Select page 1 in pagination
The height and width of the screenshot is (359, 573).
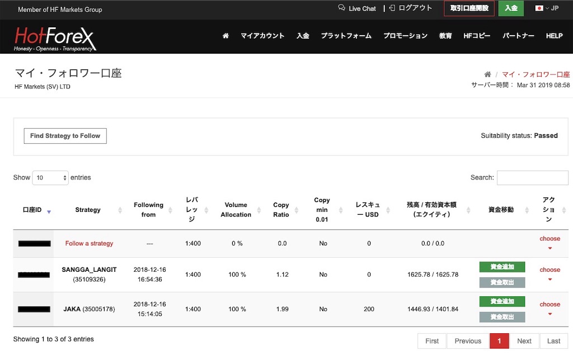point(499,341)
